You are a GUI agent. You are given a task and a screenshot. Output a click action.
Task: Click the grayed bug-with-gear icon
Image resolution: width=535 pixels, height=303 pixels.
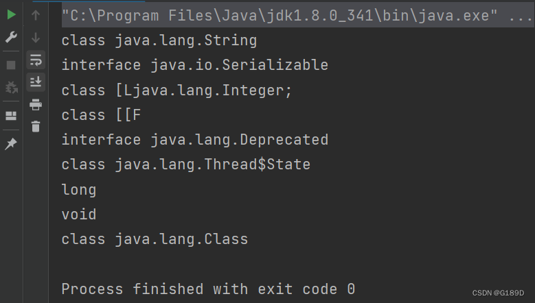(x=12, y=88)
